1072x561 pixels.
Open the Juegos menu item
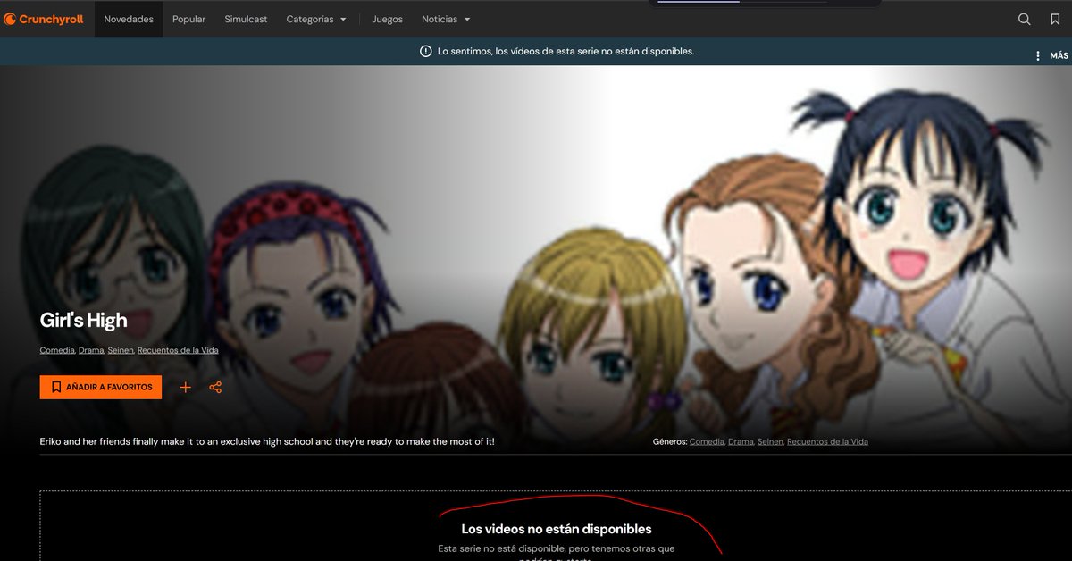387,19
